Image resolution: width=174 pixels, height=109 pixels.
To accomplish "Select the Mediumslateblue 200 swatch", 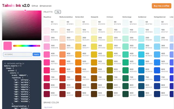I will click(63, 39).
